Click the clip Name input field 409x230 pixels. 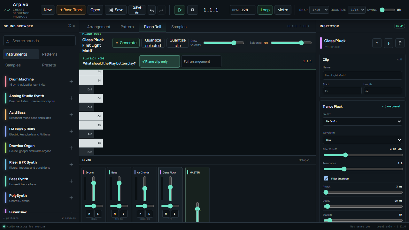tap(362, 75)
